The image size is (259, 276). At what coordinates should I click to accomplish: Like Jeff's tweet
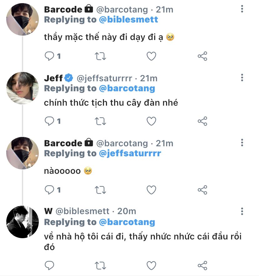tap(151, 121)
